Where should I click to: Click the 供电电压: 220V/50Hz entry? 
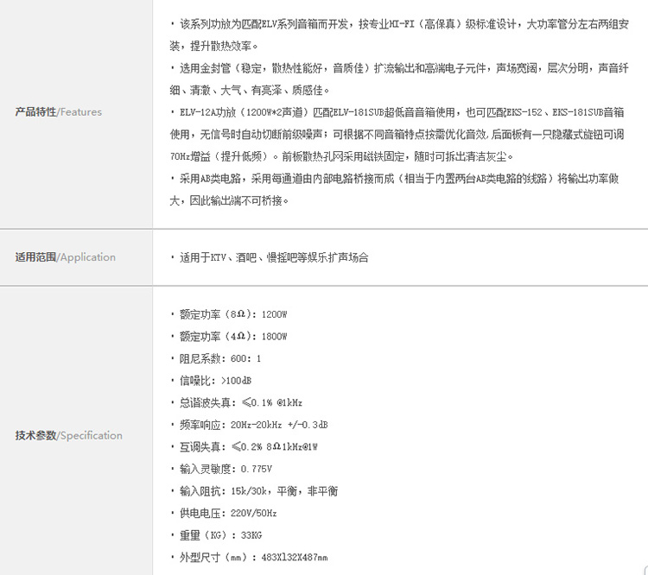coord(226,513)
